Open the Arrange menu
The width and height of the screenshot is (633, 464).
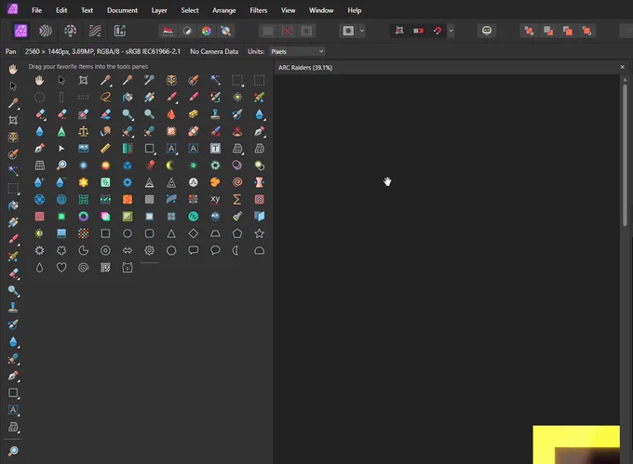tap(224, 10)
